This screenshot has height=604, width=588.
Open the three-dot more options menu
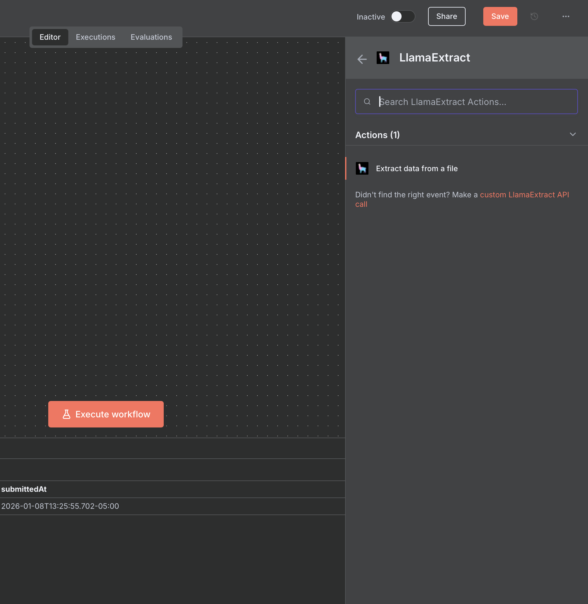point(566,16)
